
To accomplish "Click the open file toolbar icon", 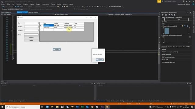I will click(13, 7).
